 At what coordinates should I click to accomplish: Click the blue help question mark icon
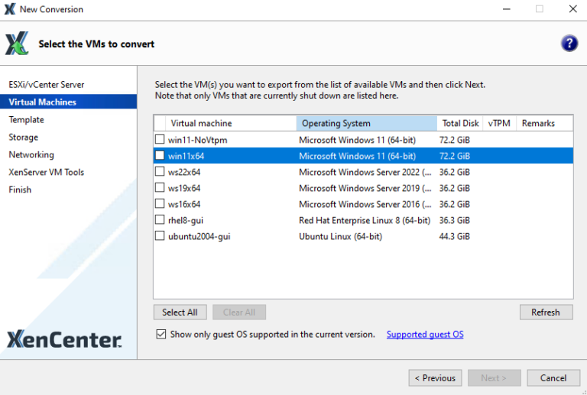click(x=569, y=44)
